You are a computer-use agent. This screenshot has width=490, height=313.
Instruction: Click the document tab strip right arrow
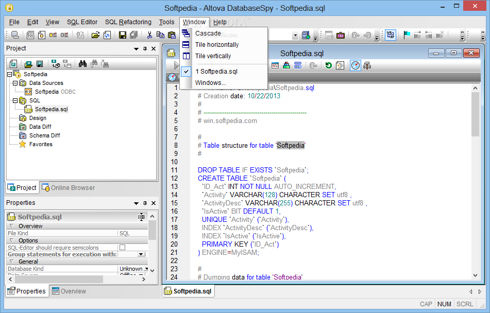[480, 292]
